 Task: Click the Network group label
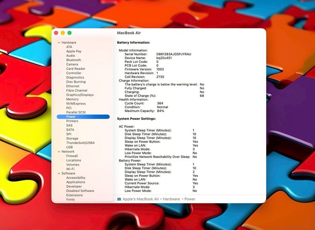[68, 152]
